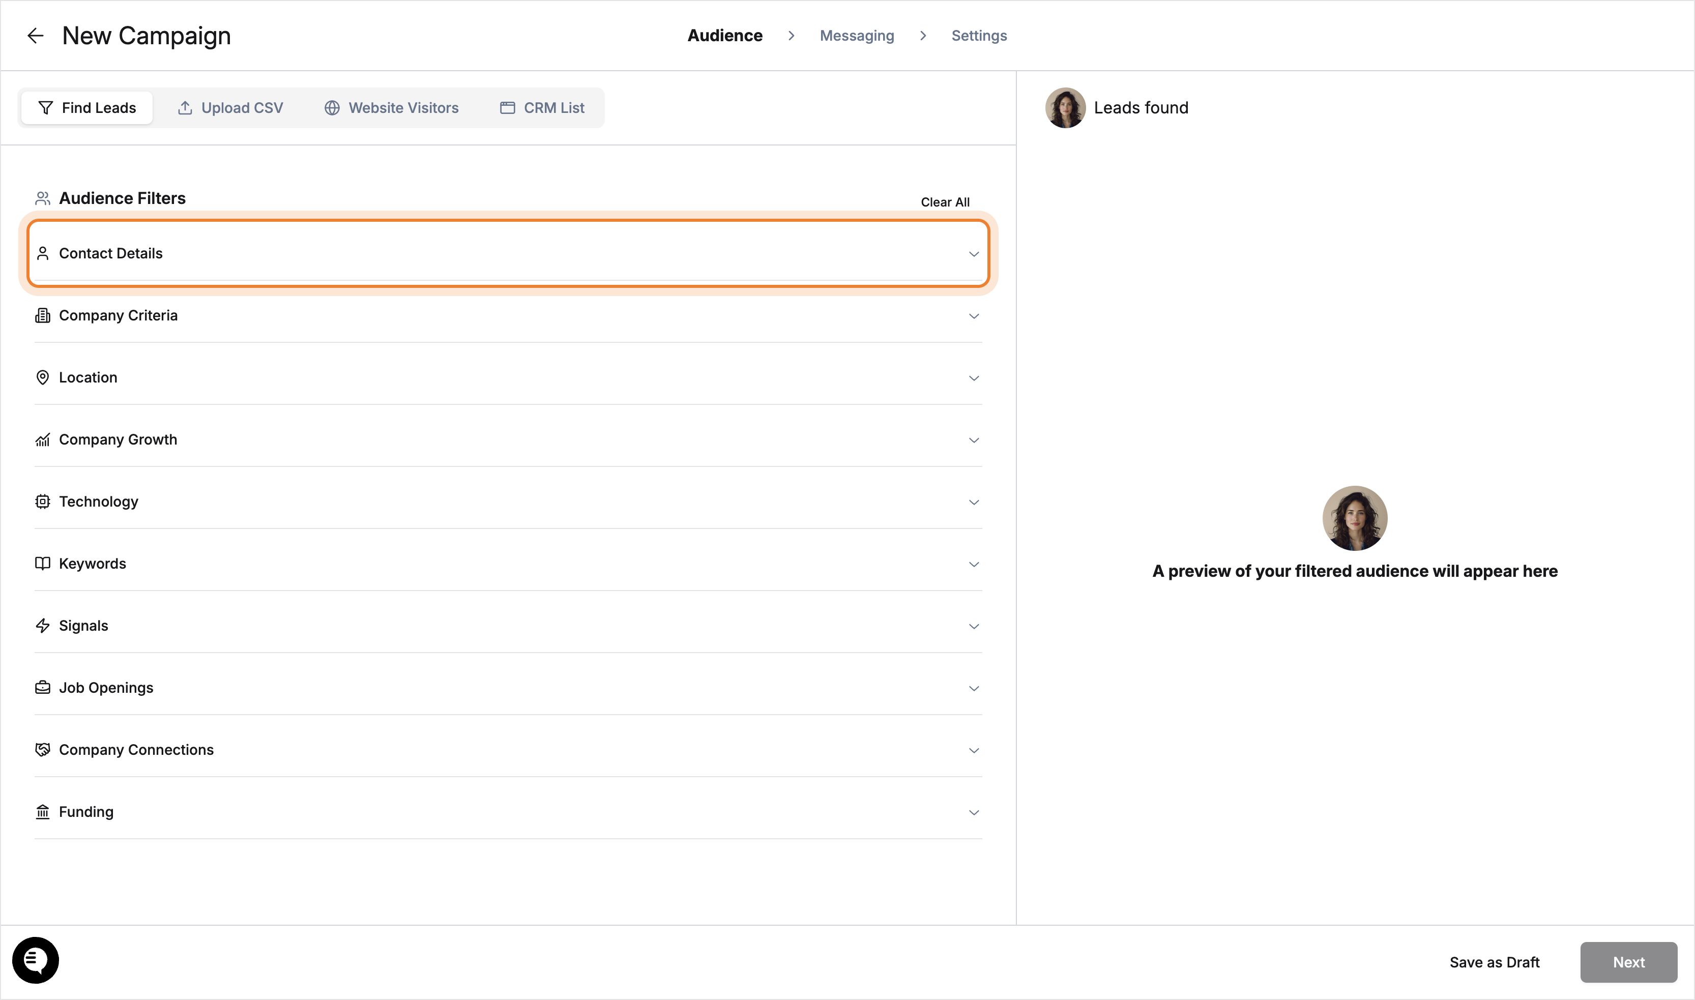Expand the Signals filter chevron
The height and width of the screenshot is (1000, 1695).
pyautogui.click(x=974, y=626)
